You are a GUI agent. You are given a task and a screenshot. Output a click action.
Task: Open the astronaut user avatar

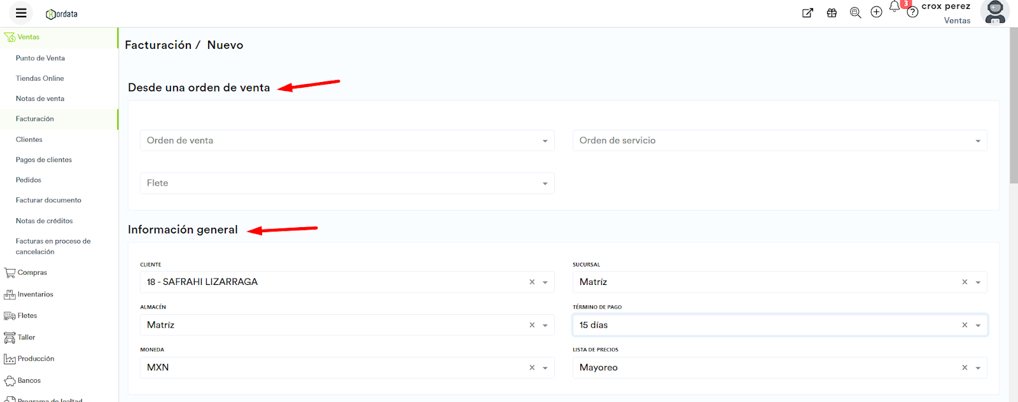(995, 12)
